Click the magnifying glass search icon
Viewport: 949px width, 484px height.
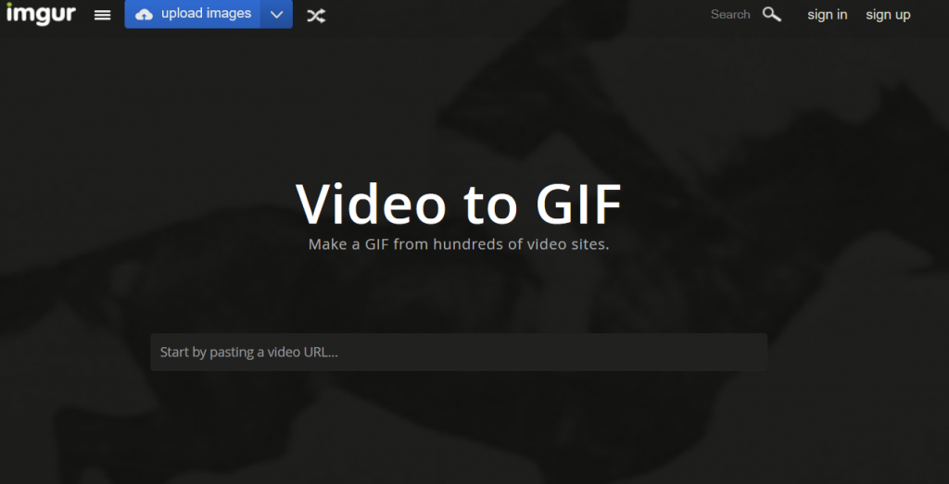click(771, 14)
